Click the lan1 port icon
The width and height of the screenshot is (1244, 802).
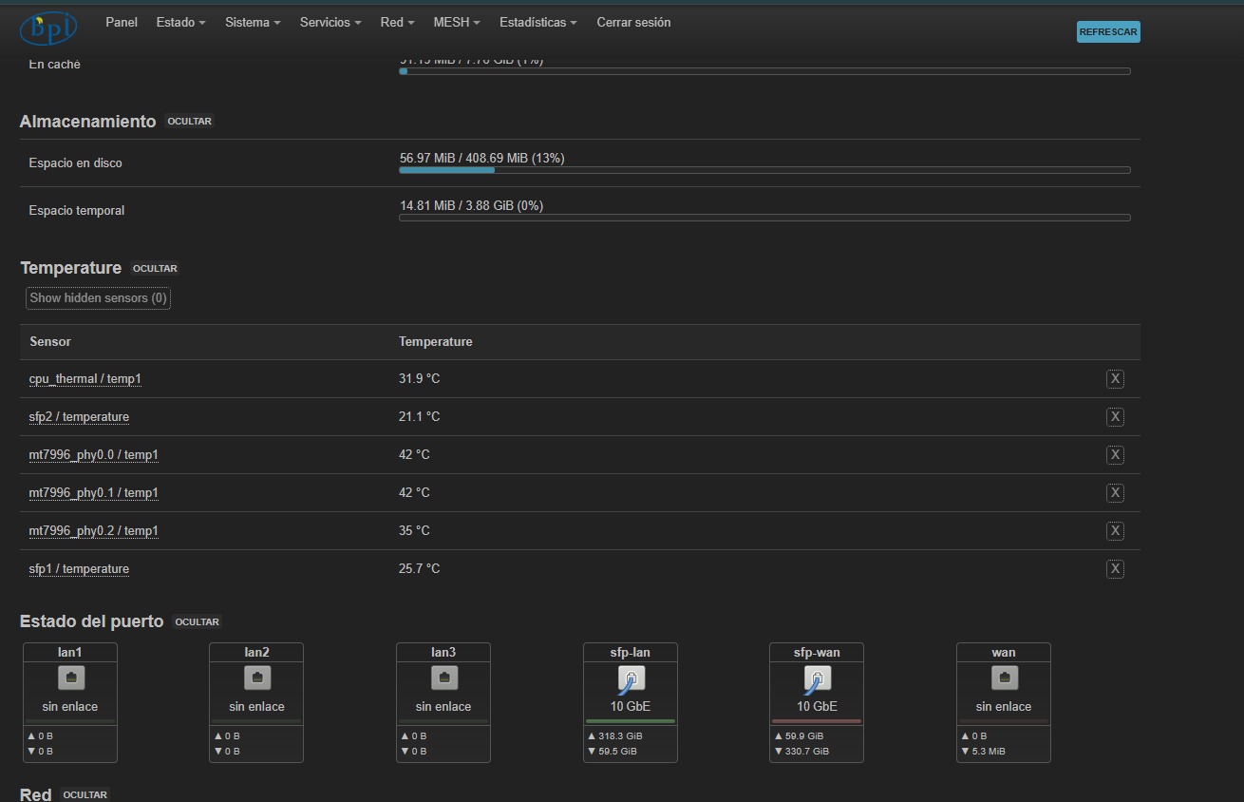pyautogui.click(x=70, y=678)
